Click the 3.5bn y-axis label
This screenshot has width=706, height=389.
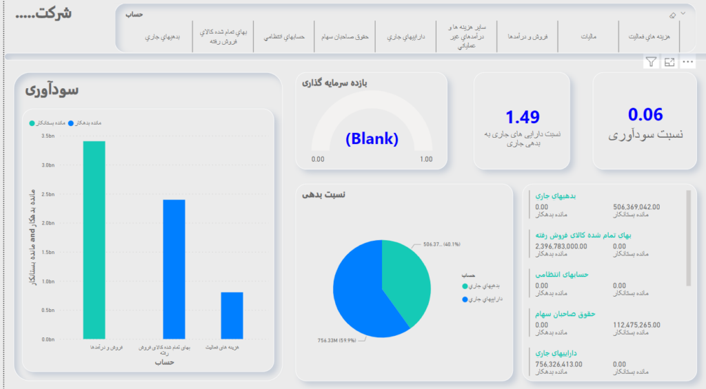pyautogui.click(x=48, y=136)
